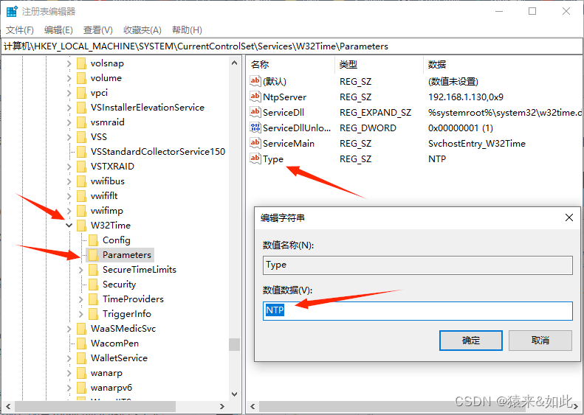The width and height of the screenshot is (584, 415).
Task: Click the ServiceDllUnlo... DWORD value icon
Action: (x=255, y=128)
